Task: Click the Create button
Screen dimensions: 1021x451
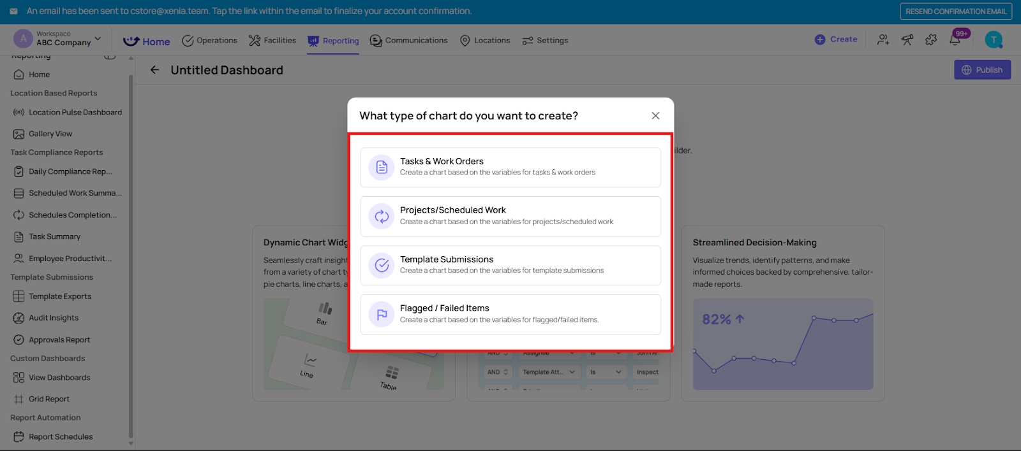Action: tap(836, 39)
